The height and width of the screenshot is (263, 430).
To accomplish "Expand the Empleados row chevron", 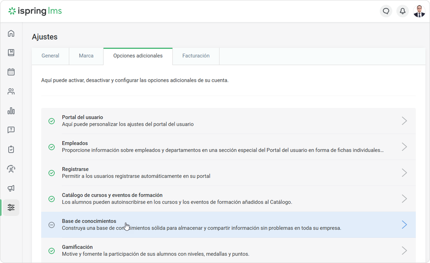I will point(404,147).
